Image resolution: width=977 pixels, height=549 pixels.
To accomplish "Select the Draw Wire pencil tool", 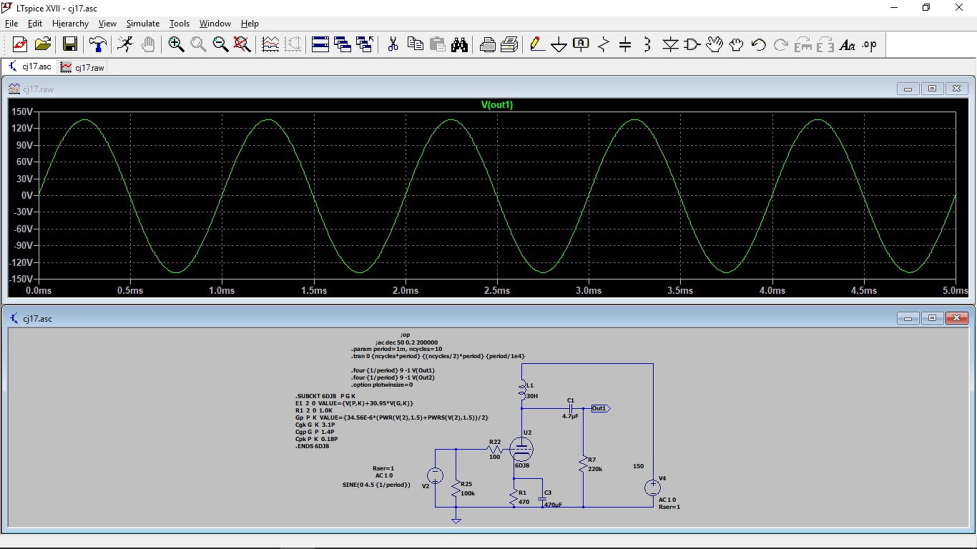I will pyautogui.click(x=537, y=44).
